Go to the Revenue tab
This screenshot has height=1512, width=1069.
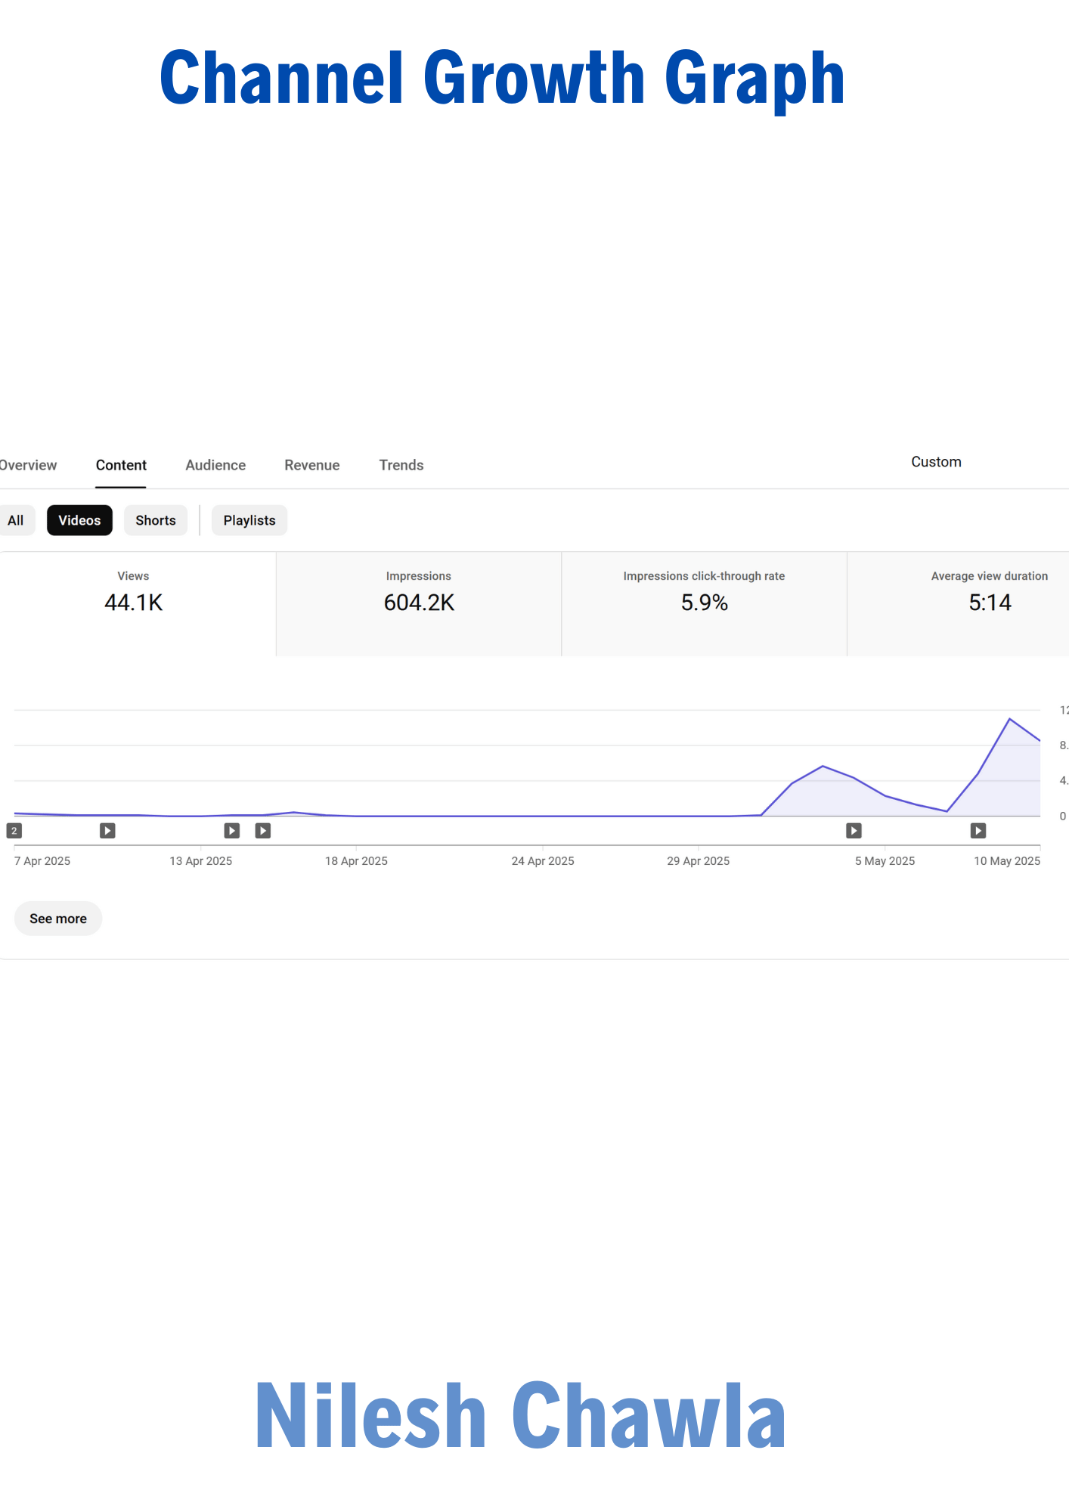click(311, 465)
